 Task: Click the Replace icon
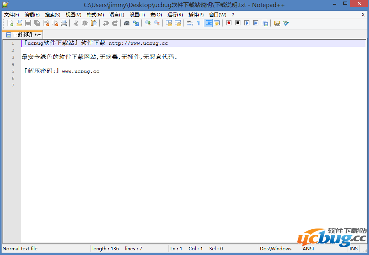pyautogui.click(x=136, y=23)
